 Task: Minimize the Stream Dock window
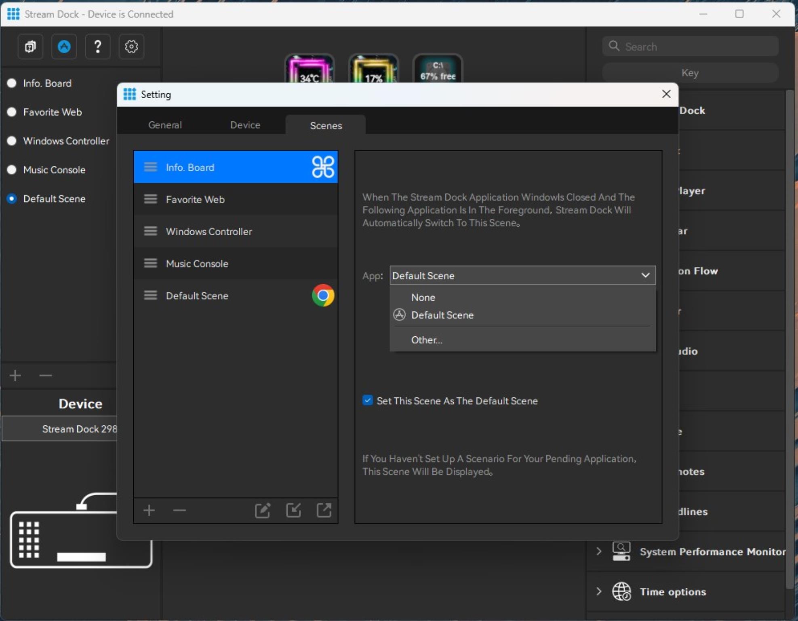[703, 14]
